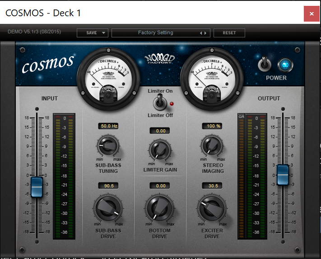Click the BOTTOM DRIVE label
This screenshot has height=259, width=321.
coord(160,233)
